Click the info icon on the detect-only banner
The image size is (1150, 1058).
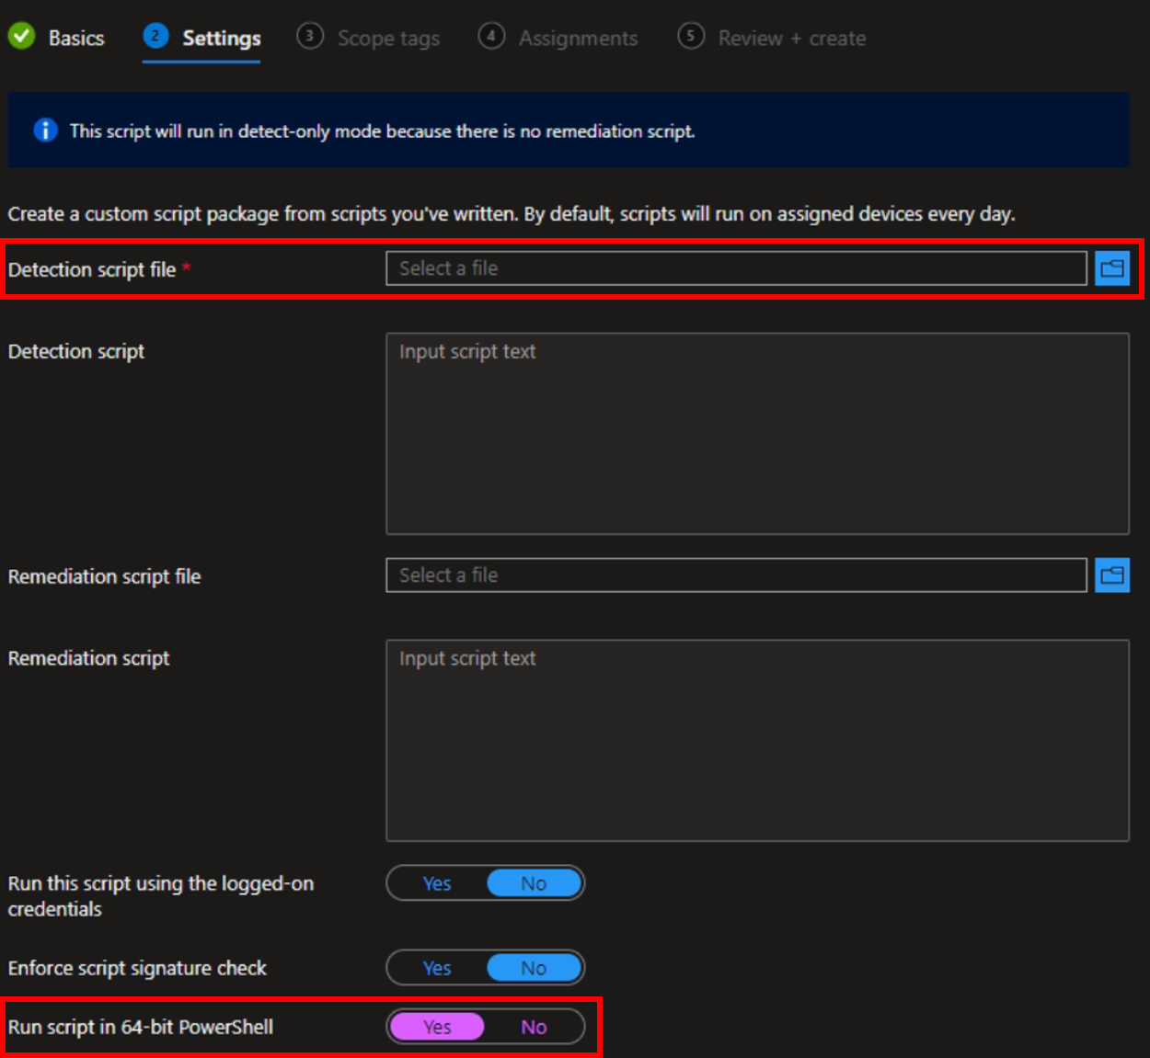point(45,131)
